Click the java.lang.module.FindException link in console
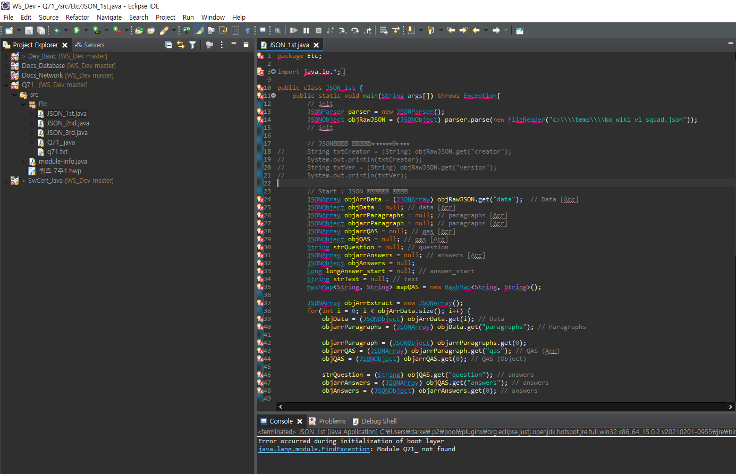The height and width of the screenshot is (474, 736). point(314,449)
